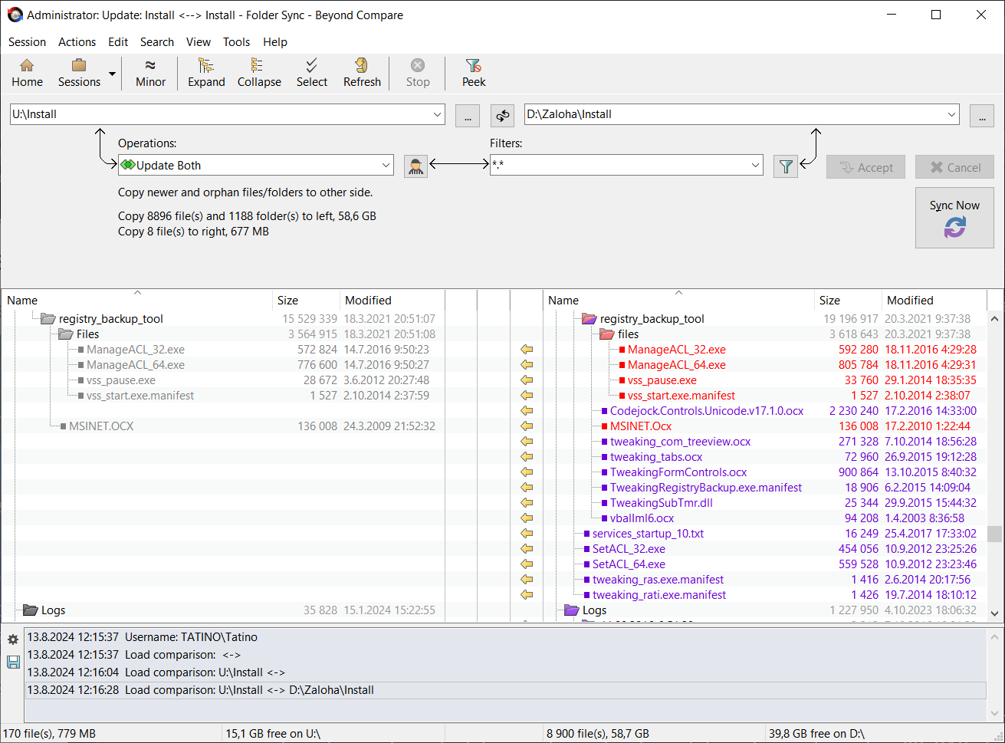This screenshot has height=743, width=1005.
Task: Click the right pane vertical scrollbar thumb
Action: click(994, 534)
